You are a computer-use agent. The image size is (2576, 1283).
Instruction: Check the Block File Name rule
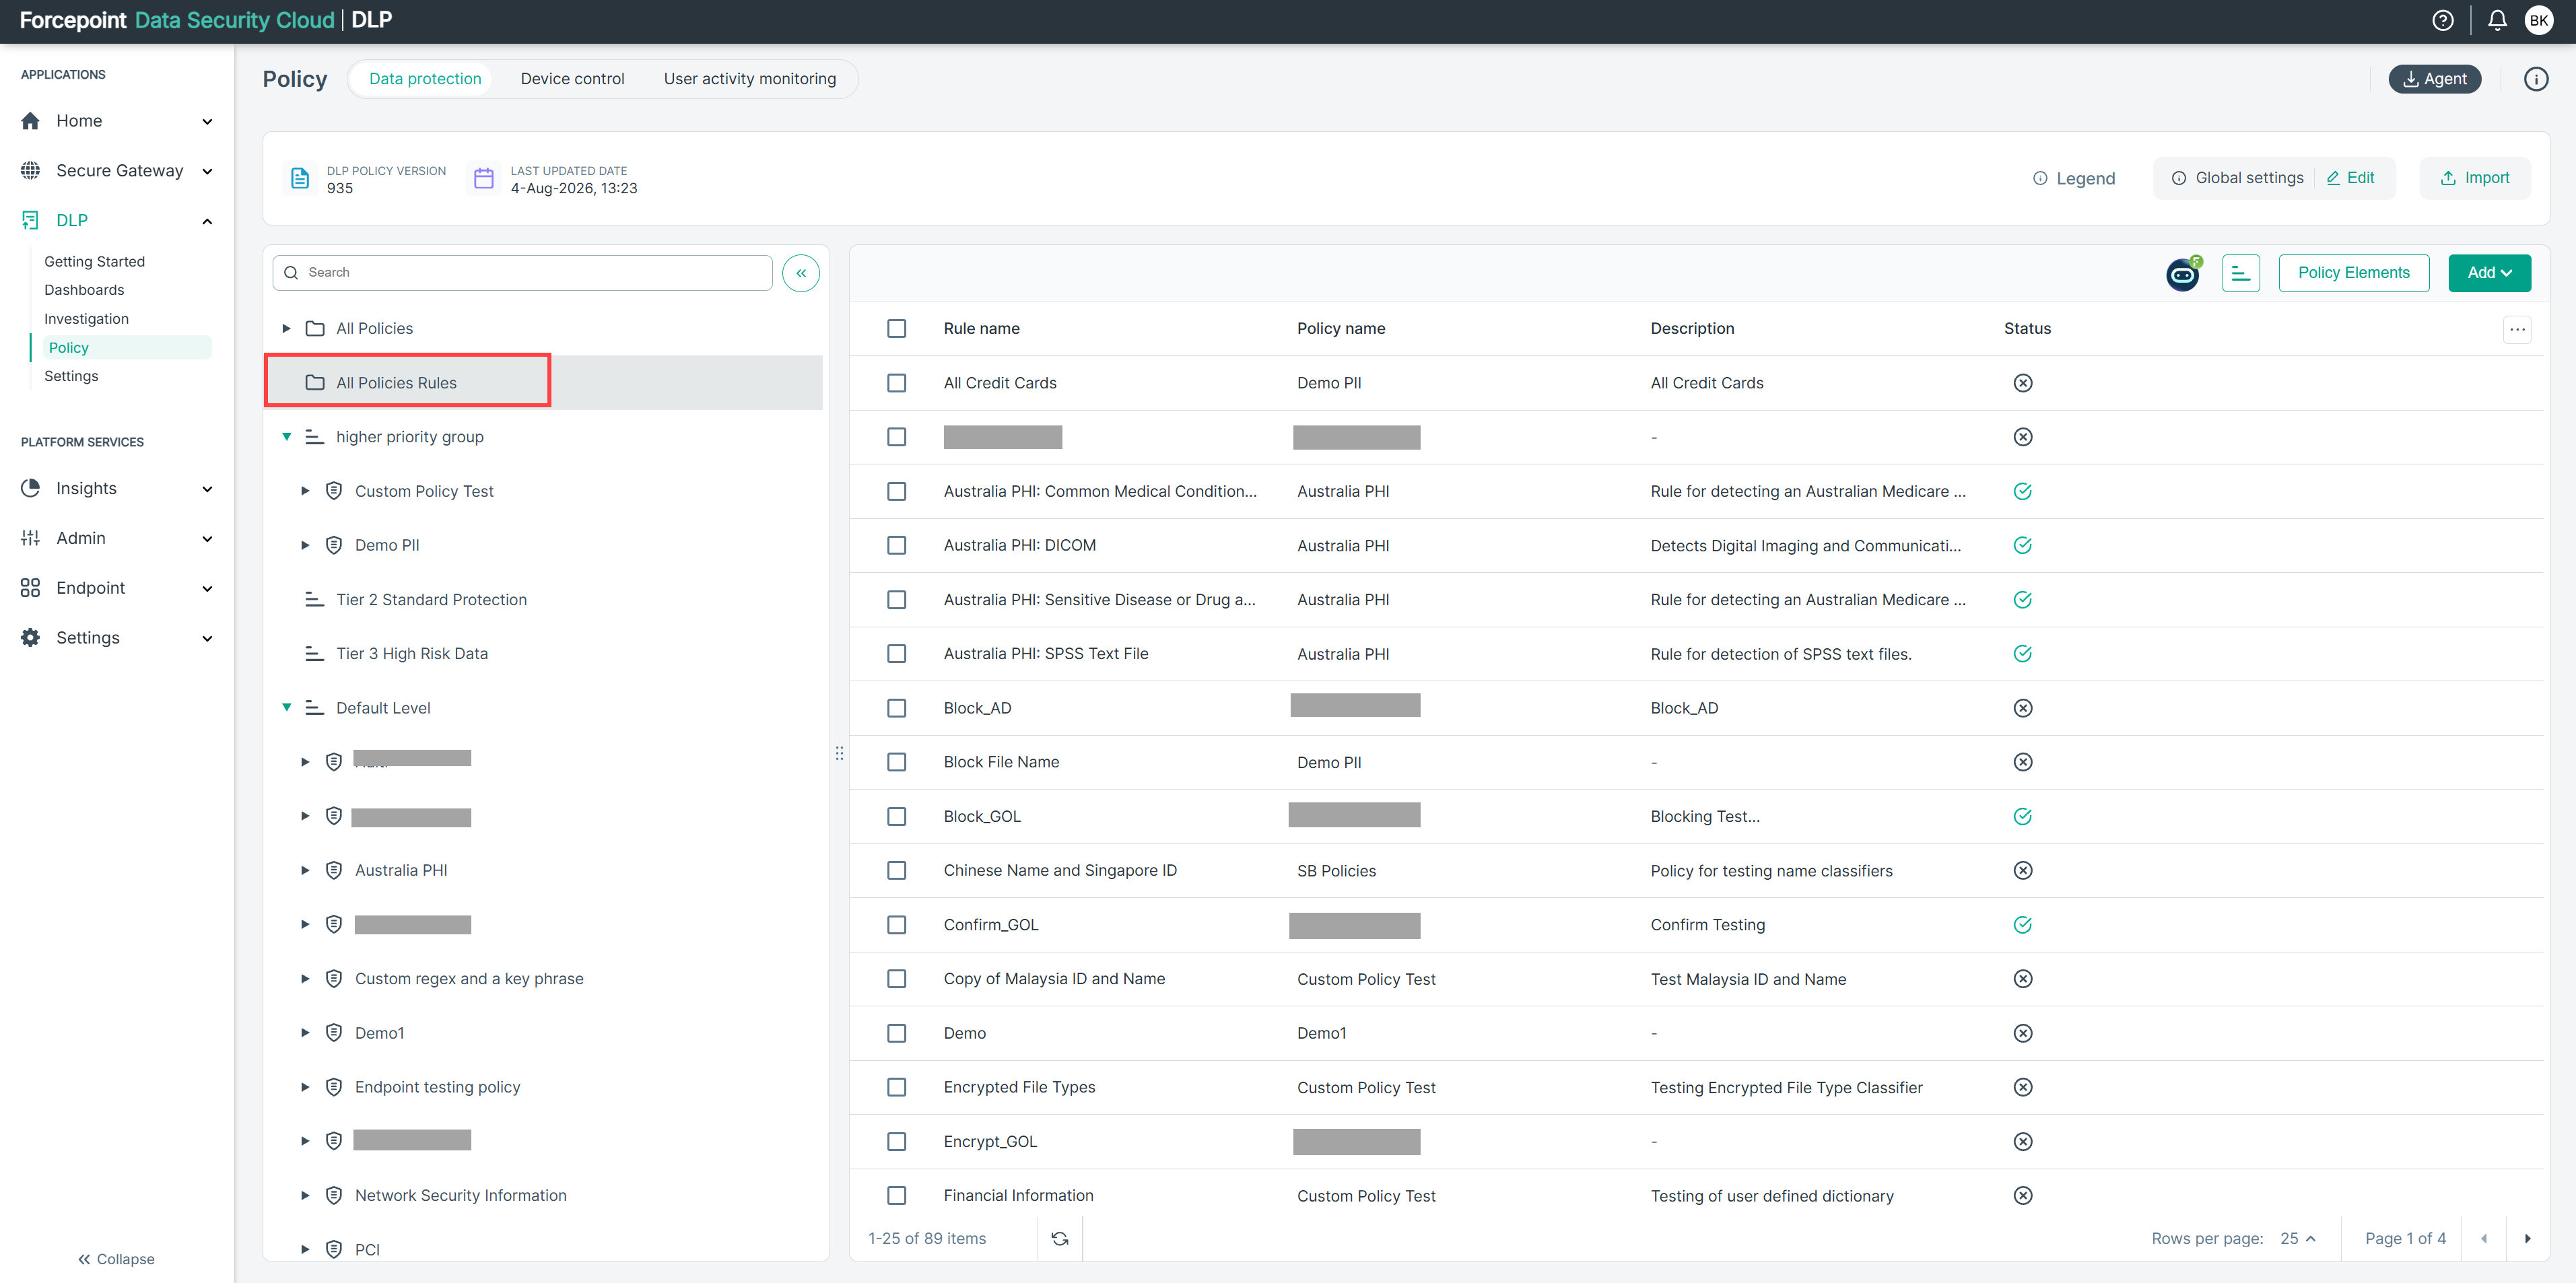pyautogui.click(x=896, y=762)
